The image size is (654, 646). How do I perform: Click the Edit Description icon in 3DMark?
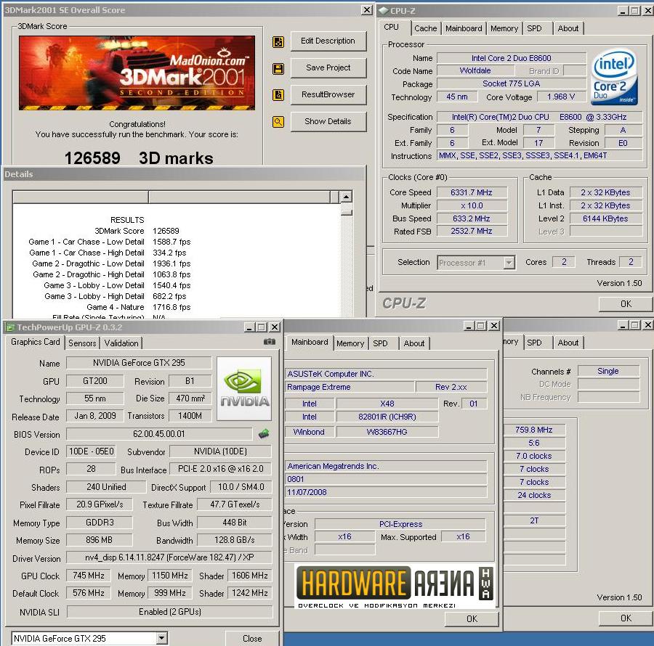coord(278,41)
